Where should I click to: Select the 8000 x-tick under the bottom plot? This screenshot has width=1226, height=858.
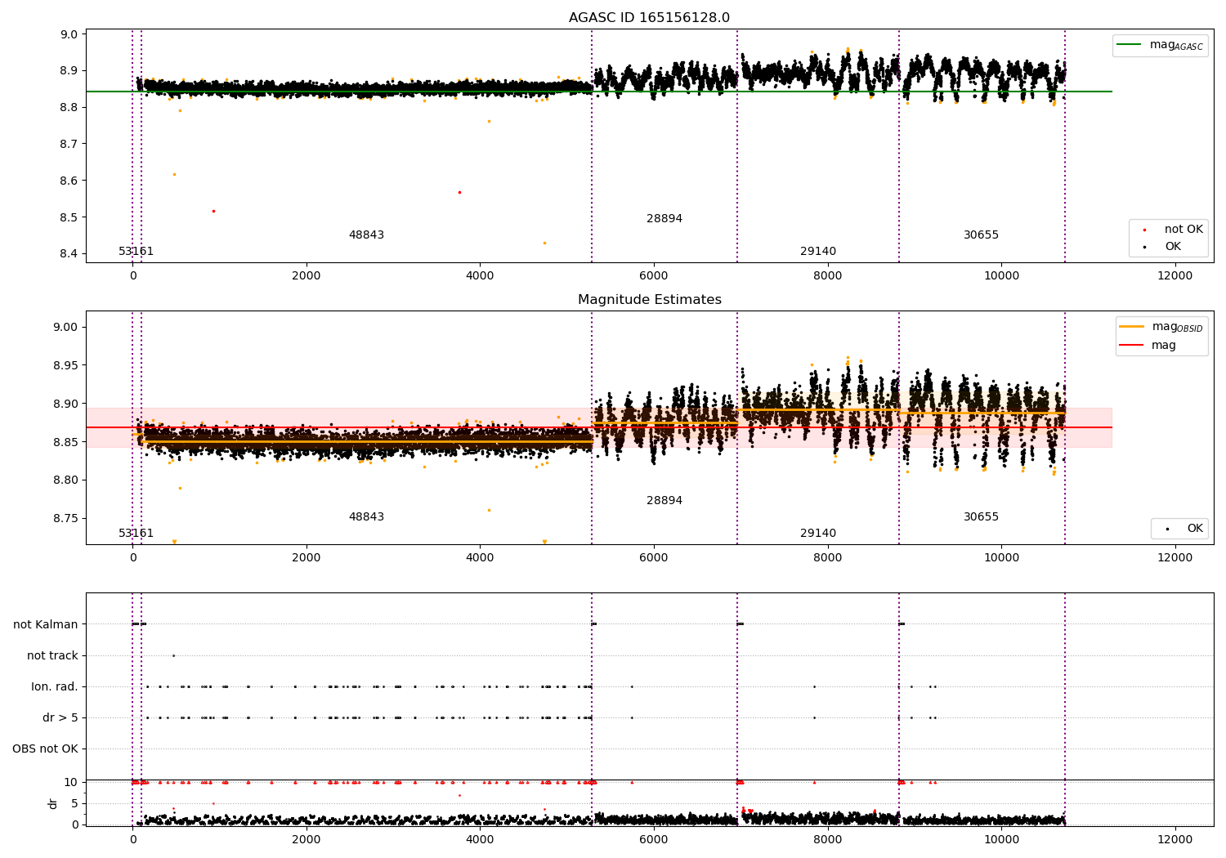pyautogui.click(x=828, y=839)
